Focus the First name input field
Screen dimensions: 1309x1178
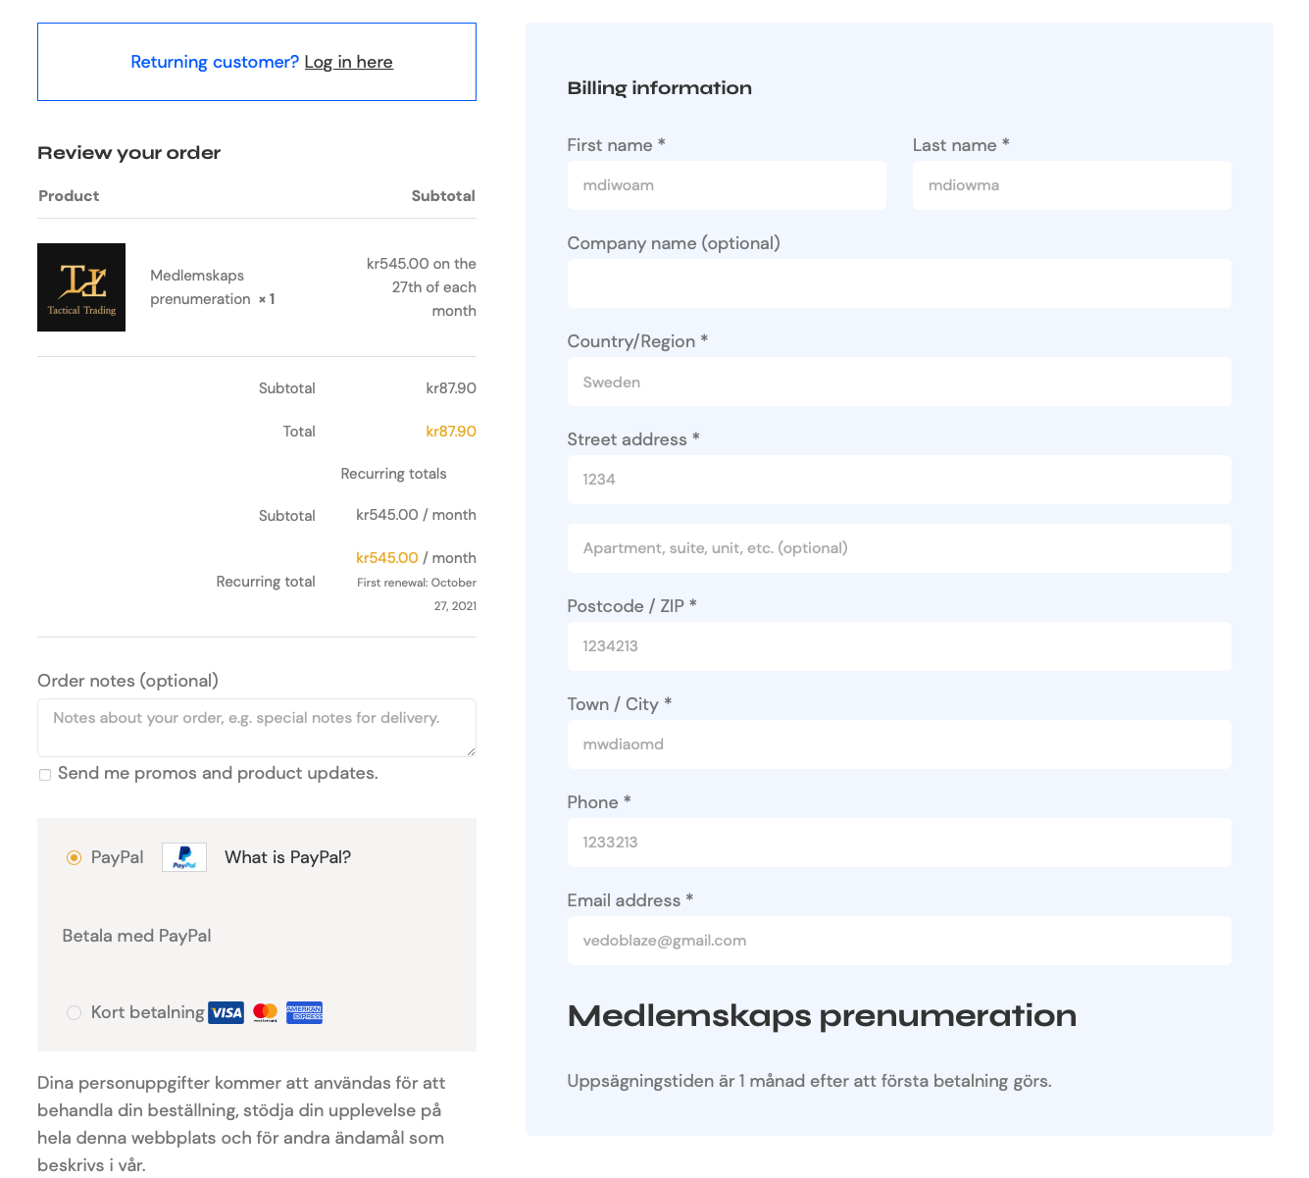727,185
